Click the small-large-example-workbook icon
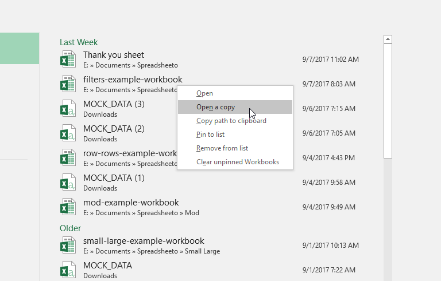The image size is (441, 281). (68, 245)
